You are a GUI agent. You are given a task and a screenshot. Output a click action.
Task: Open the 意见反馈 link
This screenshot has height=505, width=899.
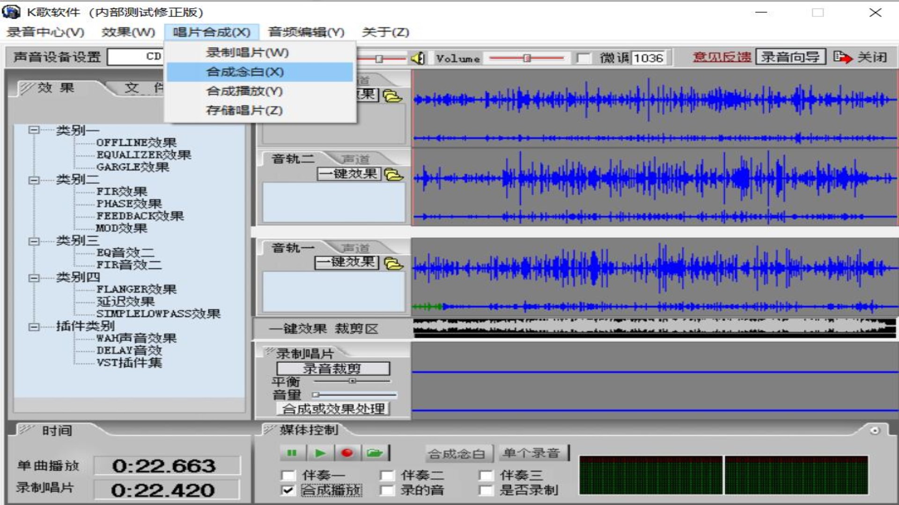(x=722, y=57)
